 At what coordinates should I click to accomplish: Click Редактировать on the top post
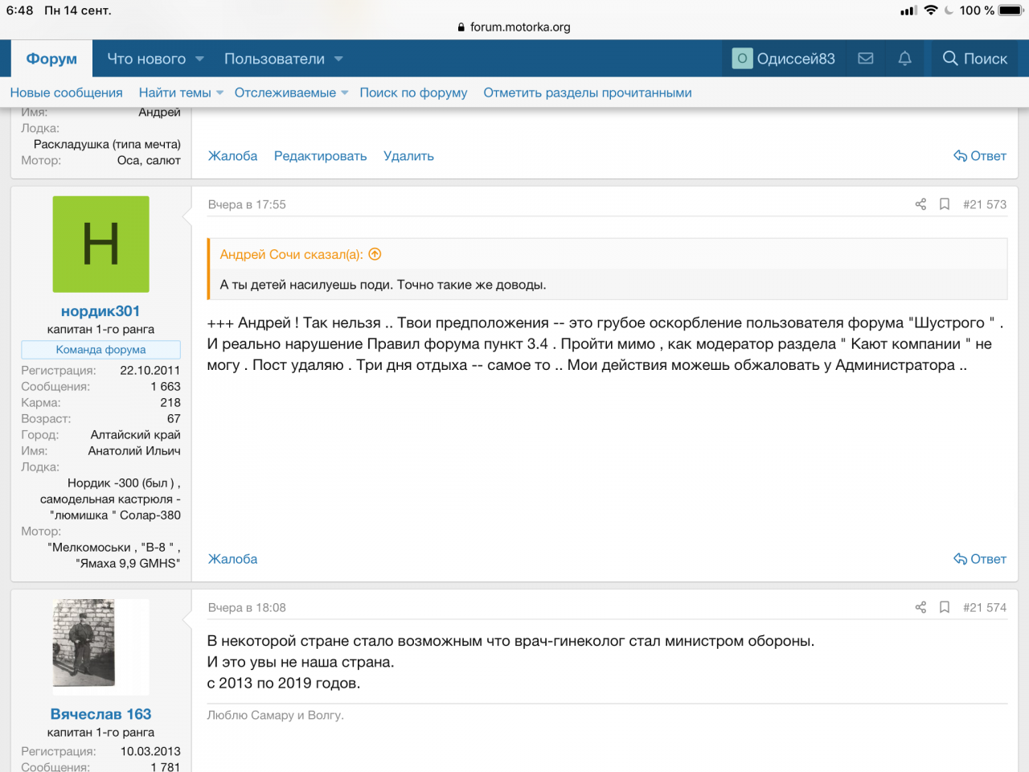click(320, 156)
